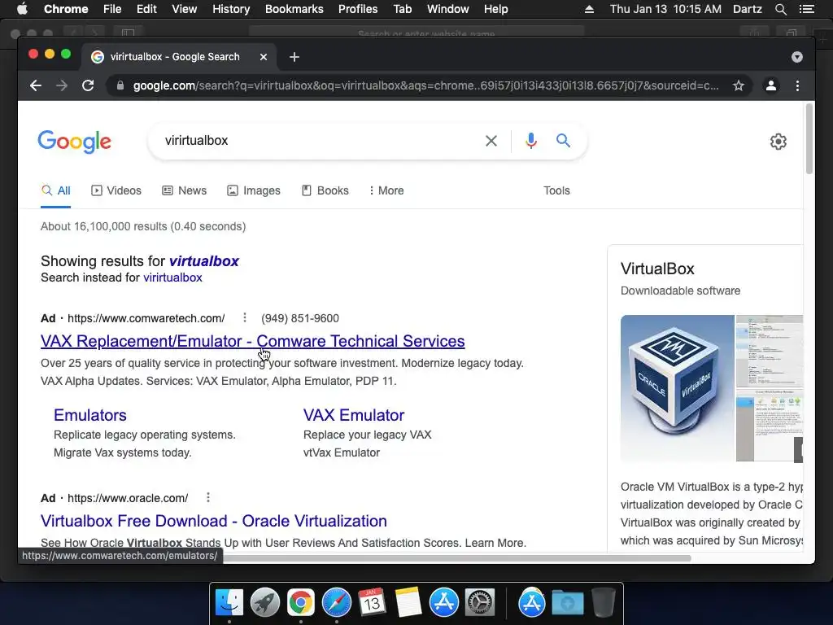
Task: Open the VAX Emulator sitelink
Action: [354, 414]
